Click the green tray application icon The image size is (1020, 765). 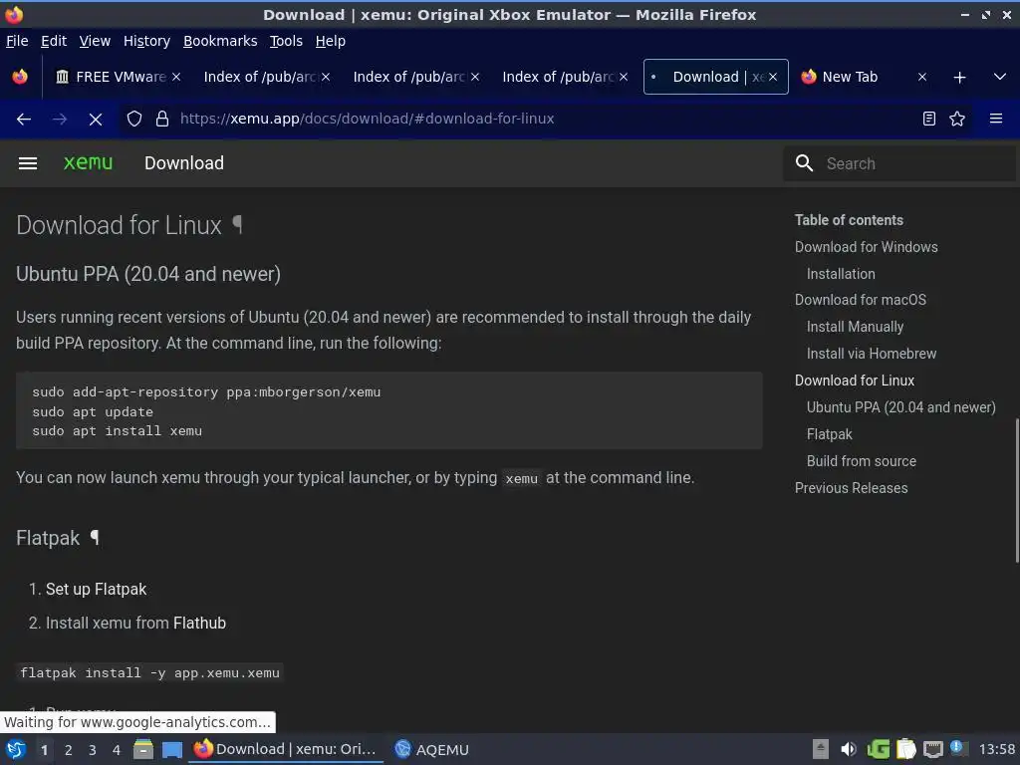[x=879, y=749]
